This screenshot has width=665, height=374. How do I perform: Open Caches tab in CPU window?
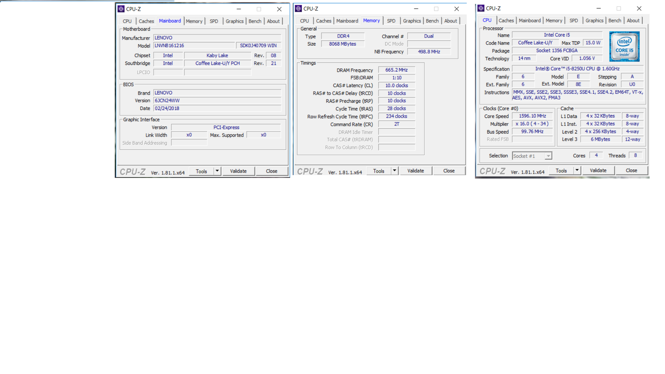tap(506, 20)
